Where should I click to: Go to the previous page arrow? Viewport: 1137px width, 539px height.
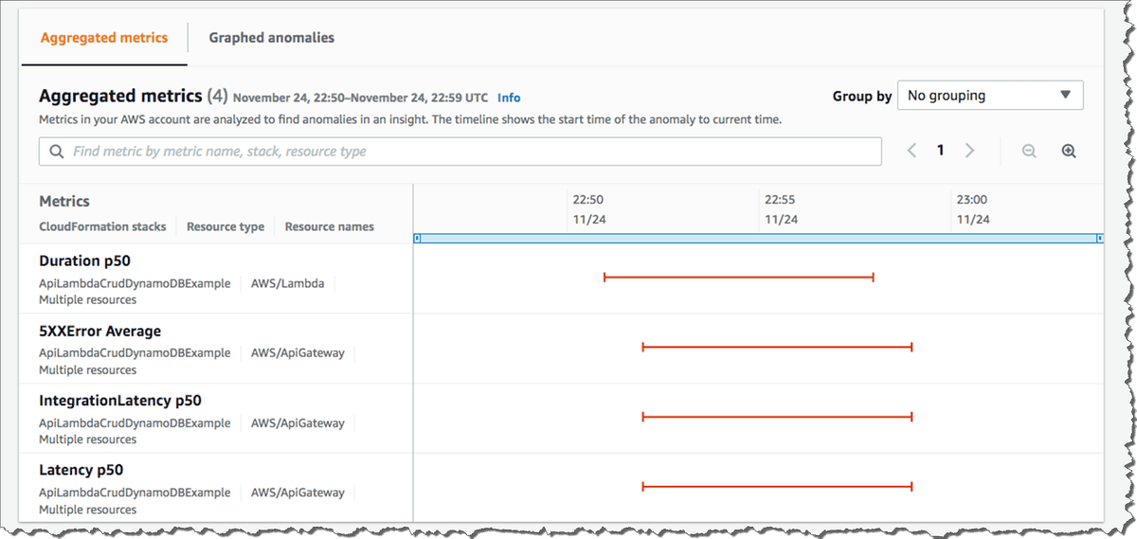click(911, 151)
